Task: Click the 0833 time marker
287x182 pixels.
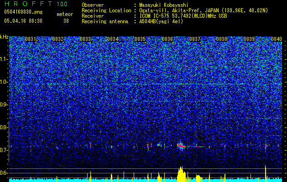Action: coord(85,39)
